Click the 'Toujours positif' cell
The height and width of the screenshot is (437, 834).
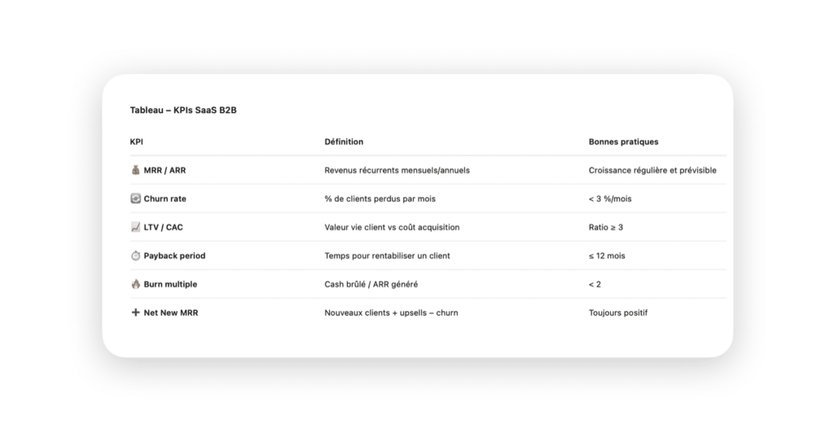(618, 312)
